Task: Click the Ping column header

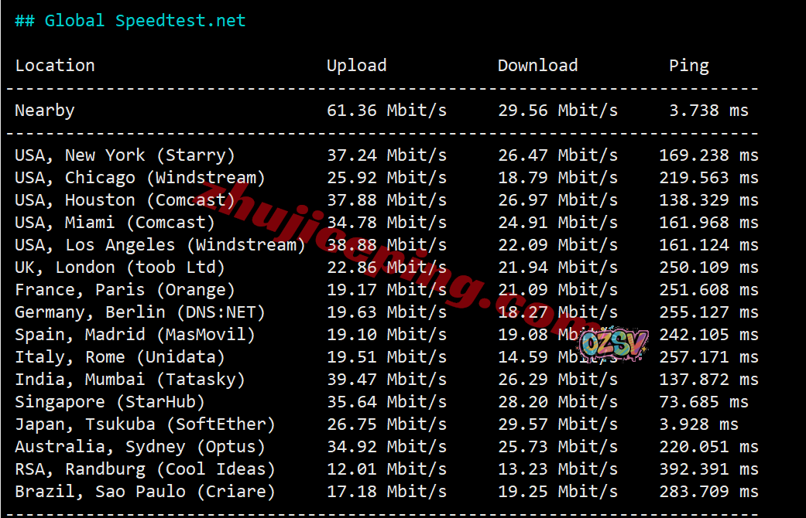Action: pos(689,66)
